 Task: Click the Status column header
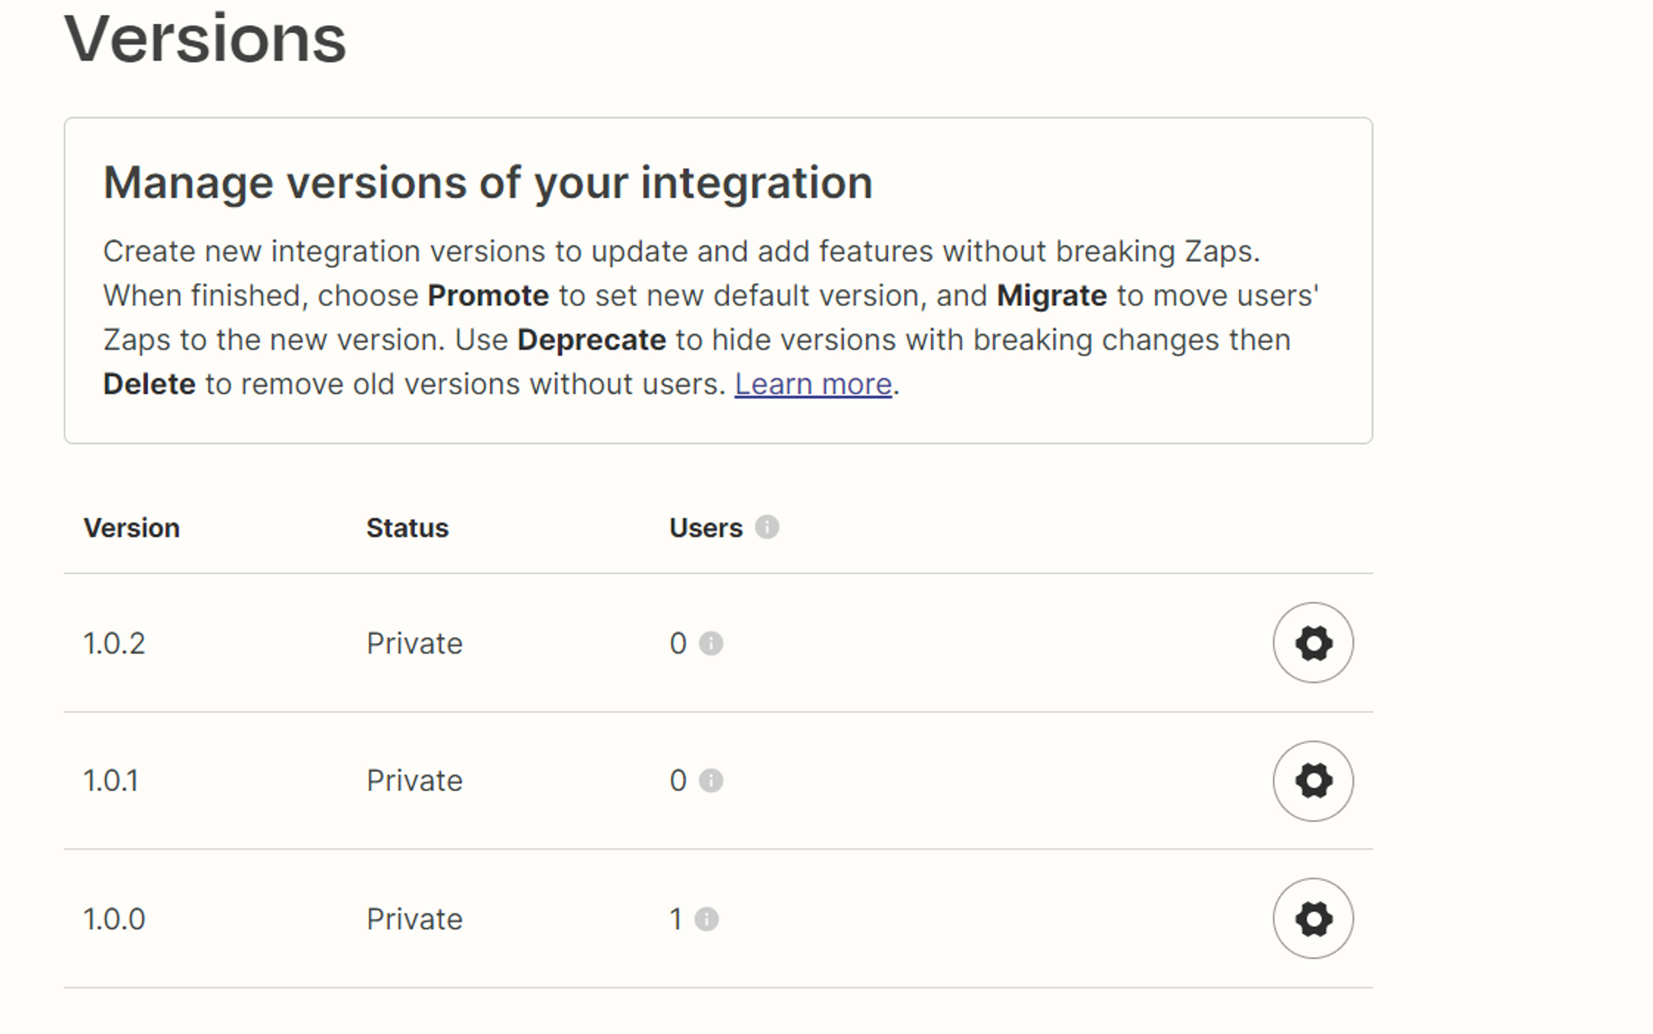(x=407, y=527)
